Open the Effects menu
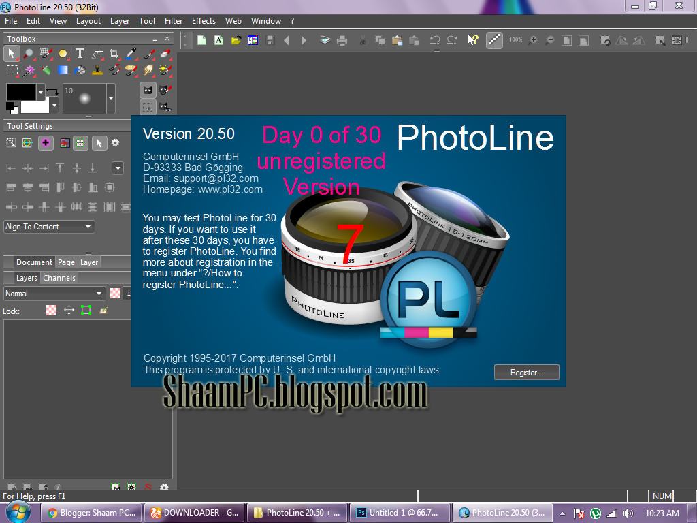 (x=204, y=21)
